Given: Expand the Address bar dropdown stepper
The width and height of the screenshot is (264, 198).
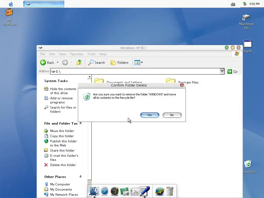Looking at the screenshot, I should [222, 71].
